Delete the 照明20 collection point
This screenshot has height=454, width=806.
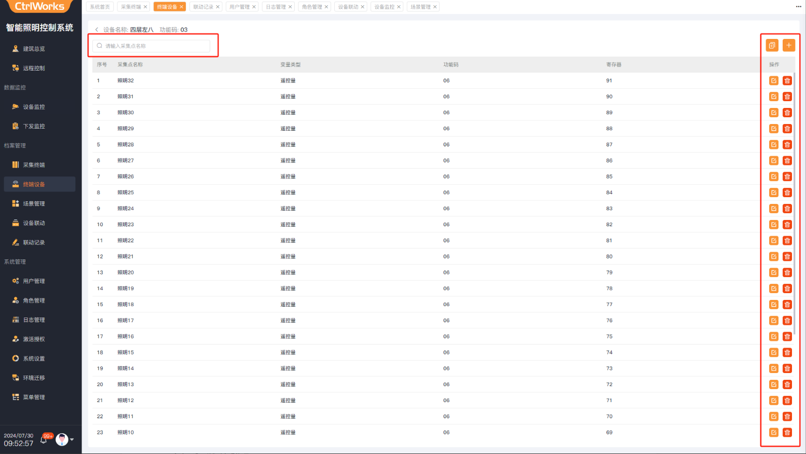(787, 272)
